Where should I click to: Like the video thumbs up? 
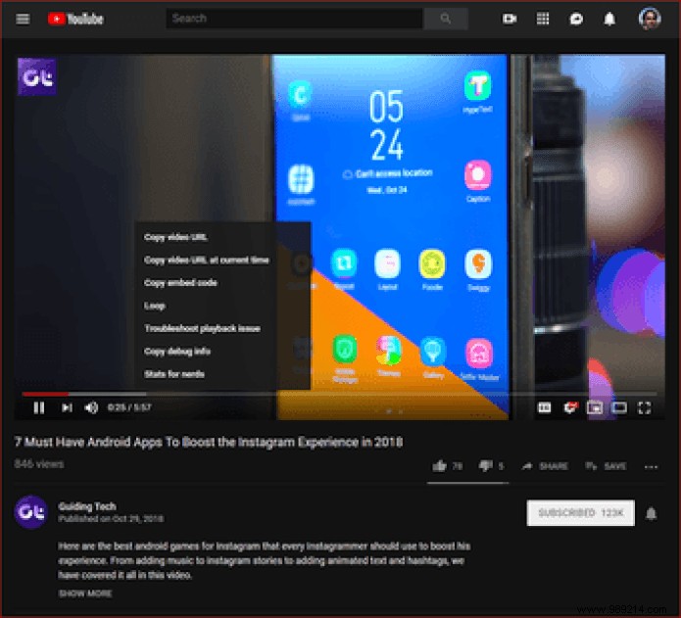(447, 466)
